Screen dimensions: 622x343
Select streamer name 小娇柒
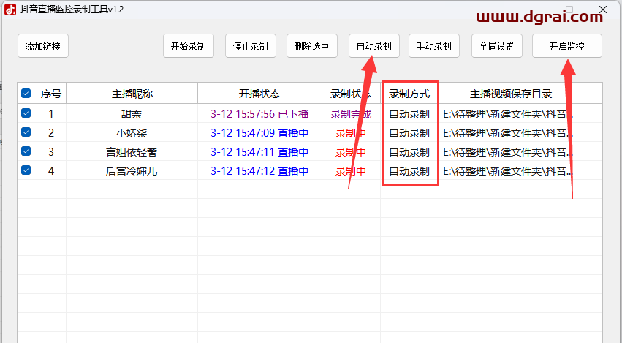(x=132, y=133)
